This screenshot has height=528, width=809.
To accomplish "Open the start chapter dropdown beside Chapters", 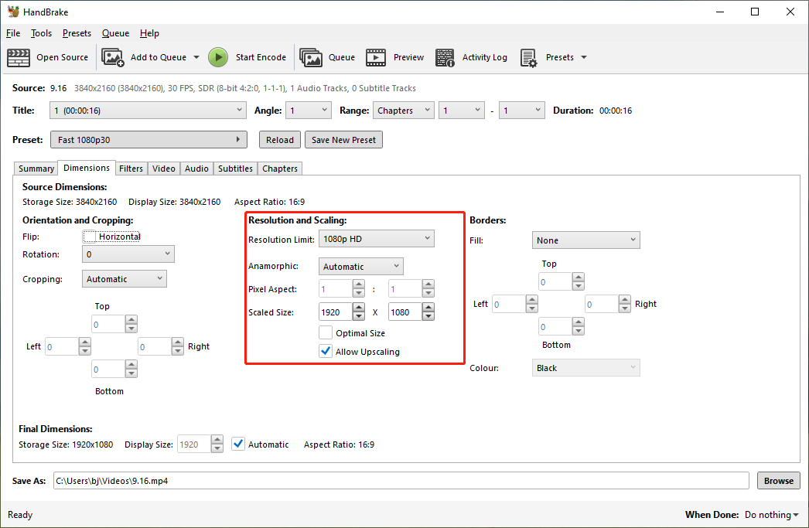I will click(x=461, y=111).
